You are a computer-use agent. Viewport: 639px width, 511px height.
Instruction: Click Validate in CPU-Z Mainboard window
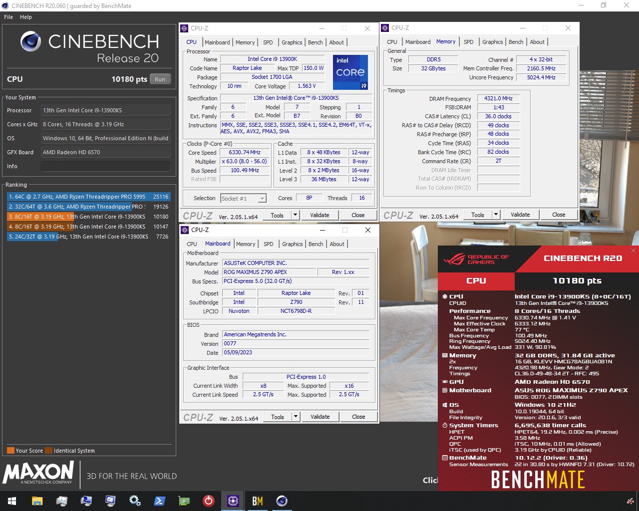(x=320, y=417)
